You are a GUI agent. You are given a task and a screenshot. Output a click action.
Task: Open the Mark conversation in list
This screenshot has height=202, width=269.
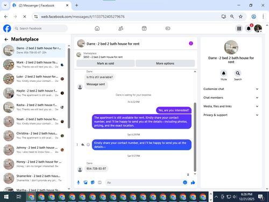pyautogui.click(x=33, y=65)
